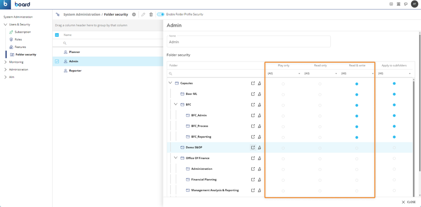Click the open-folder icon for Capsules row

[x=253, y=83]
